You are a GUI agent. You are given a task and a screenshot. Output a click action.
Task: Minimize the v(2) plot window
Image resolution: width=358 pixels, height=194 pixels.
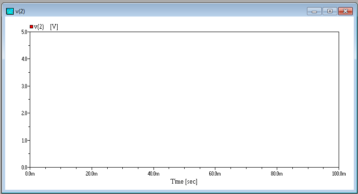coord(314,11)
